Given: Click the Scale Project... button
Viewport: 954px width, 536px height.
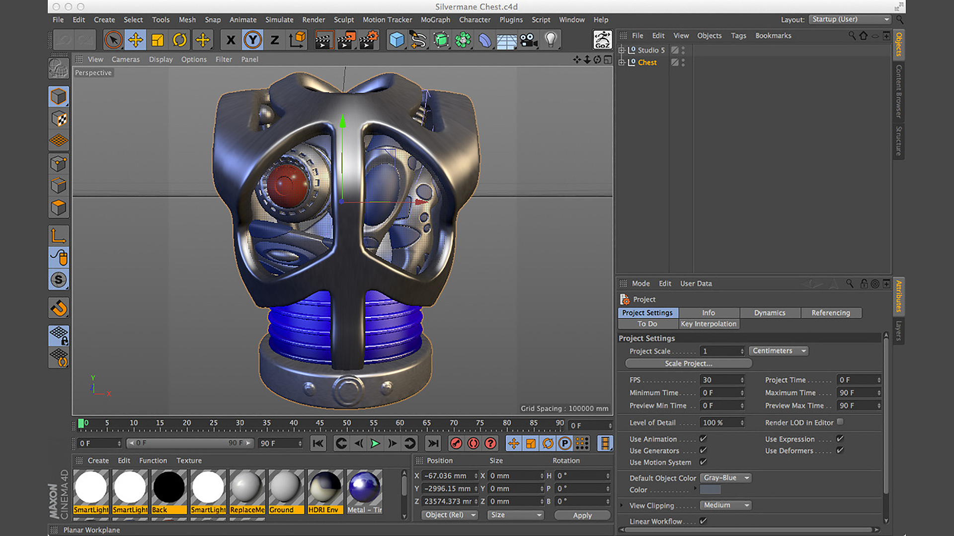Looking at the screenshot, I should pos(688,363).
